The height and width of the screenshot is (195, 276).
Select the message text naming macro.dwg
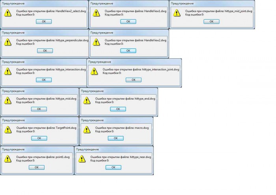122,128
